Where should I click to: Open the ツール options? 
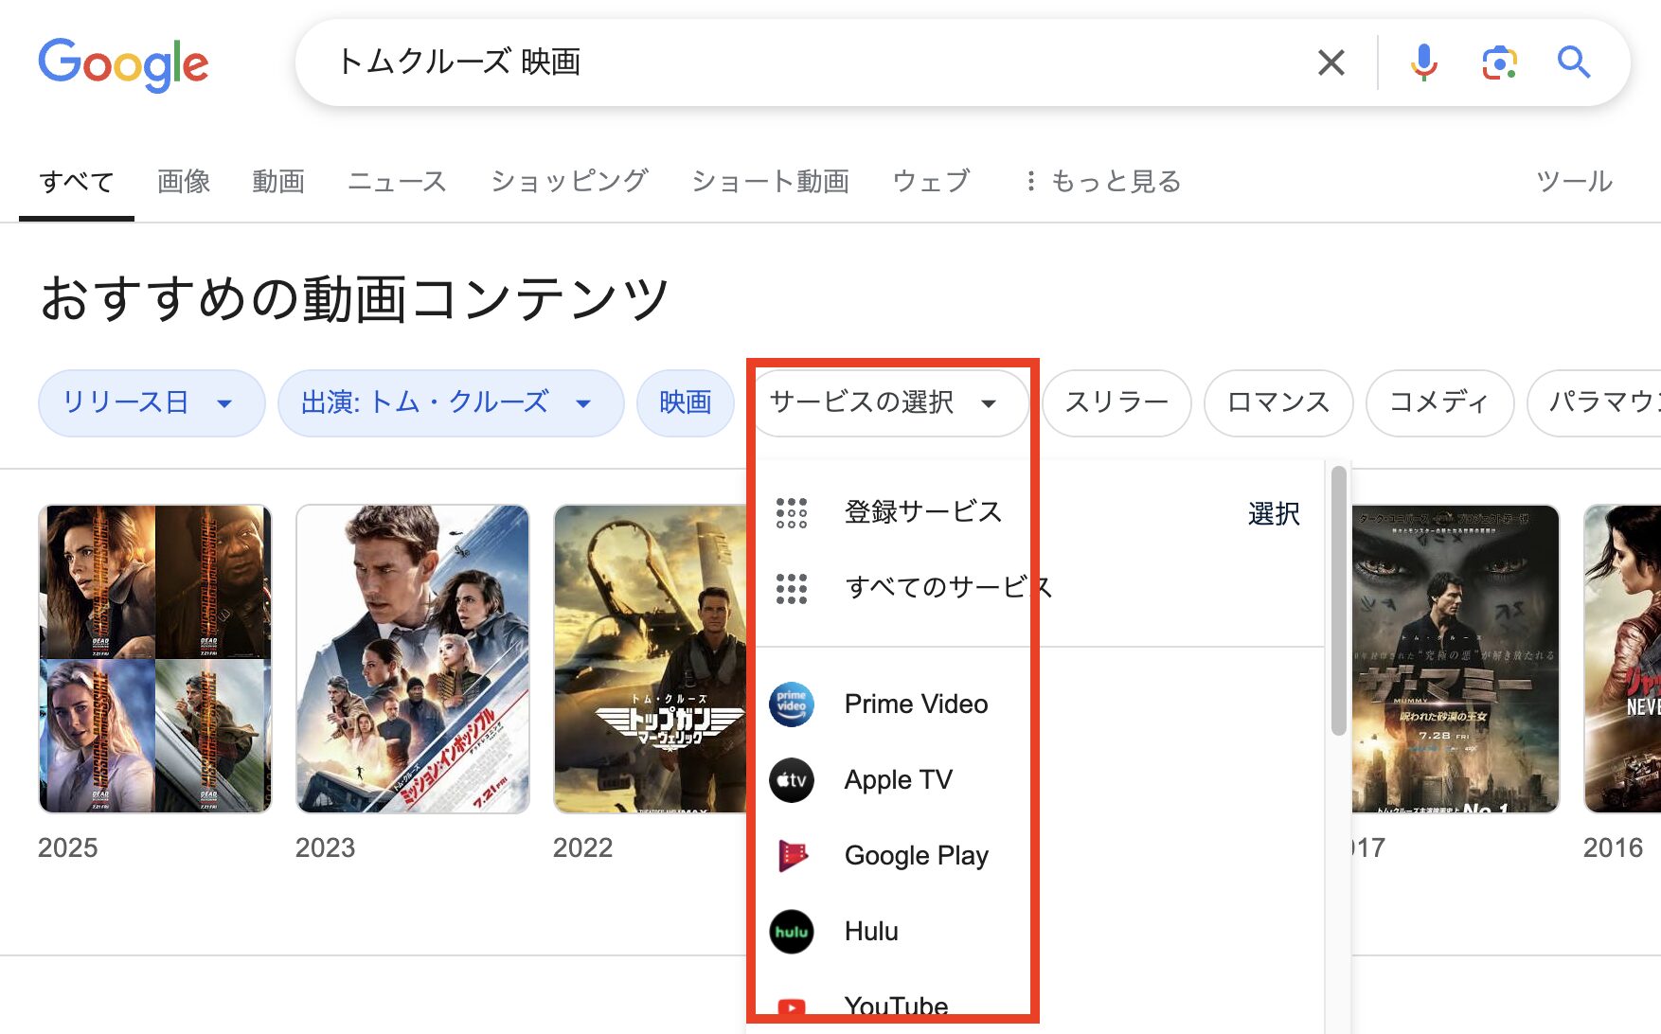pos(1574,181)
